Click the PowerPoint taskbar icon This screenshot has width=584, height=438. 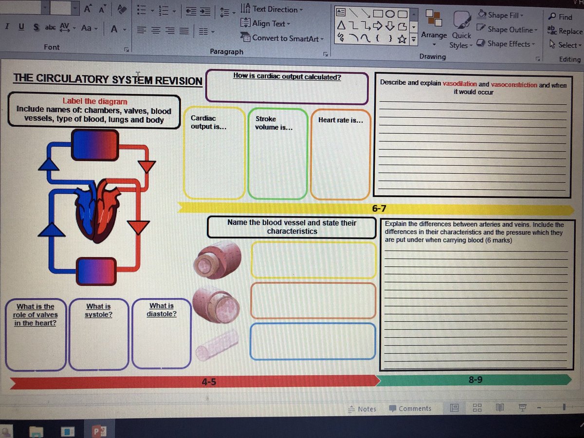(x=99, y=430)
